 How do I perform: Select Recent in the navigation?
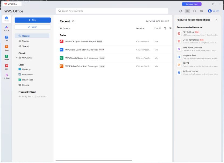32,36
